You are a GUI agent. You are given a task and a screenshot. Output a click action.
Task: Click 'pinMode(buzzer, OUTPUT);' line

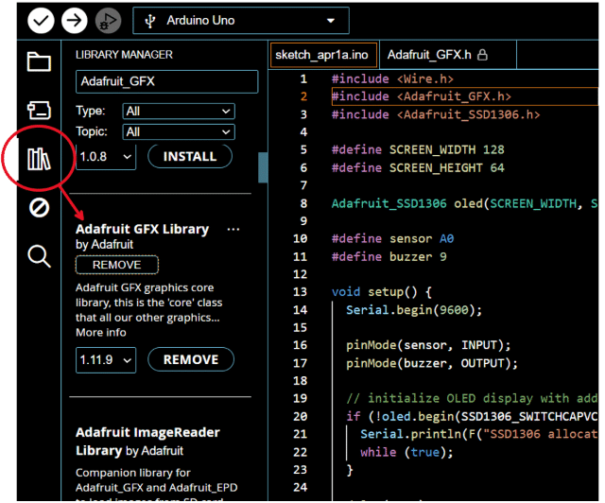tap(432, 363)
